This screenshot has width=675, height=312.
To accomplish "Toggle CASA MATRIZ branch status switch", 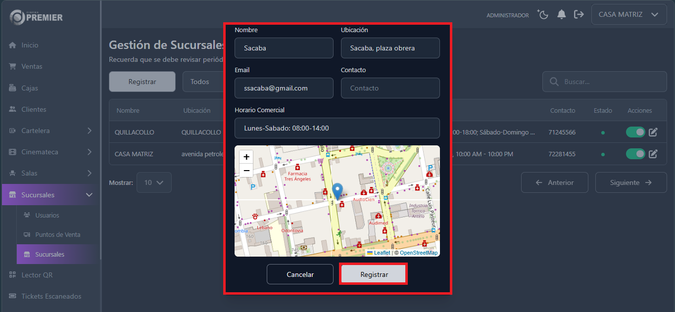I will [x=635, y=154].
